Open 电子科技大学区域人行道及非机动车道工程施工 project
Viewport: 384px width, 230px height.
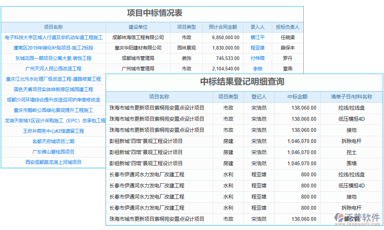point(53,37)
